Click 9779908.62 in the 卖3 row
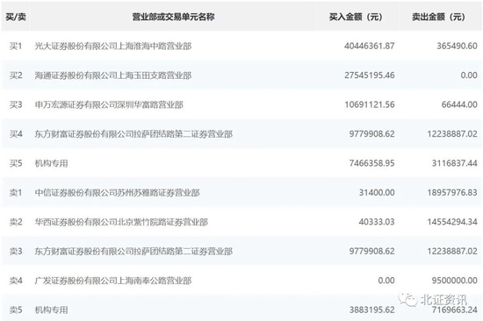This screenshot has height=321, width=483. pyautogui.click(x=371, y=251)
